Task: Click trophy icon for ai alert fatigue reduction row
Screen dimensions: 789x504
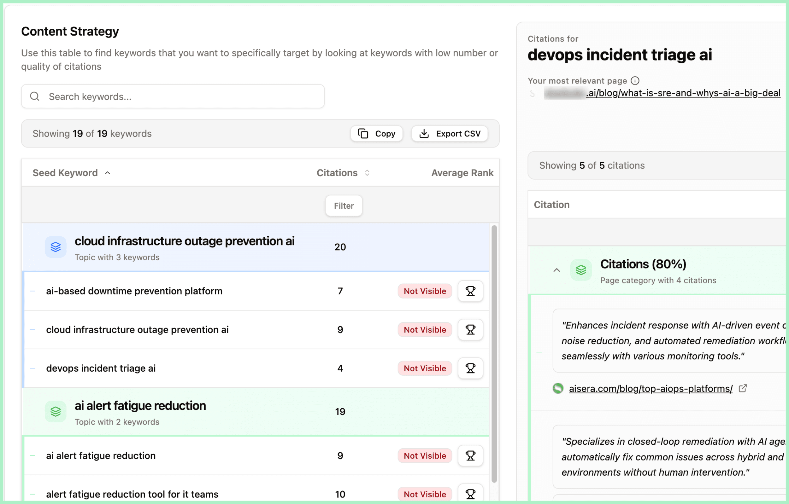Action: pyautogui.click(x=470, y=455)
